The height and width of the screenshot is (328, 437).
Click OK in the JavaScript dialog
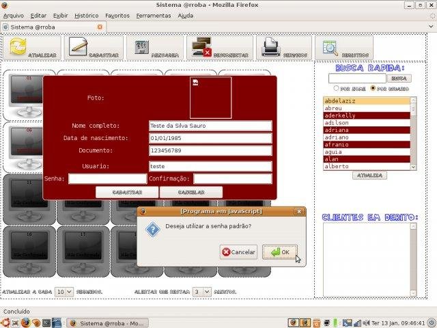280,252
